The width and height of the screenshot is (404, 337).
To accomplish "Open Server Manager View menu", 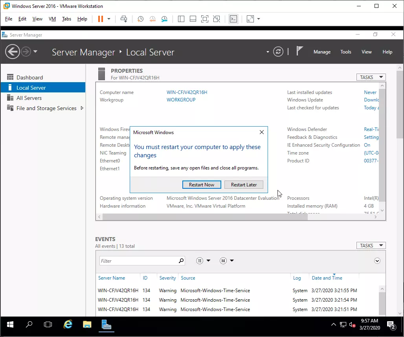I will pyautogui.click(x=366, y=52).
